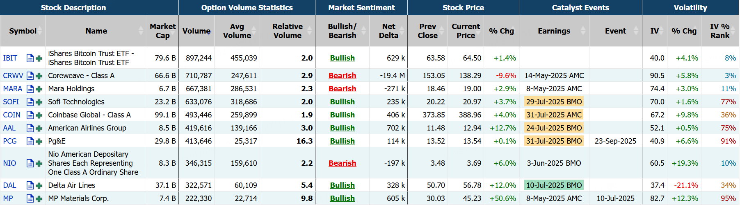This screenshot has width=740, height=205.
Task: Click the Net Delta column sort arrows
Action: click(402, 31)
